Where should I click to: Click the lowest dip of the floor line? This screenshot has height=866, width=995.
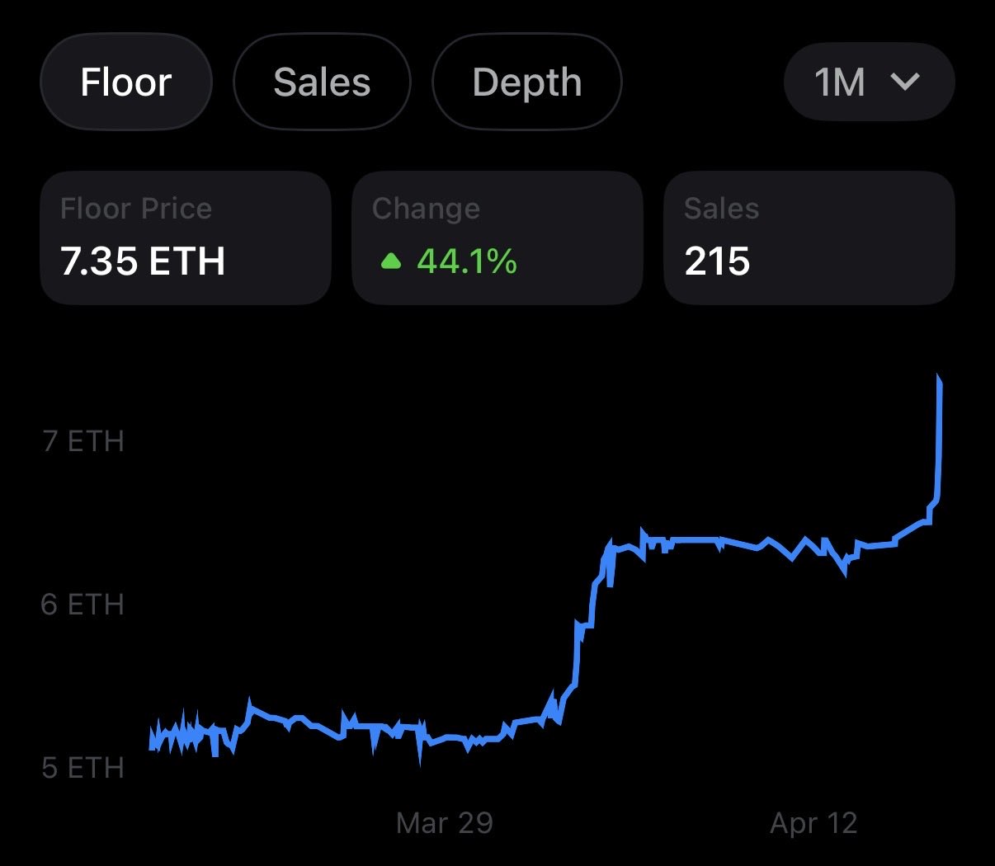[x=421, y=760]
